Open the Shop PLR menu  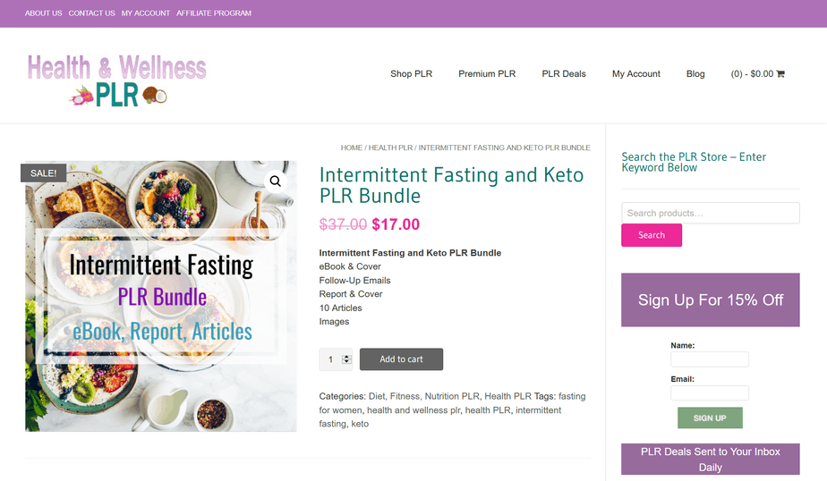tap(412, 73)
